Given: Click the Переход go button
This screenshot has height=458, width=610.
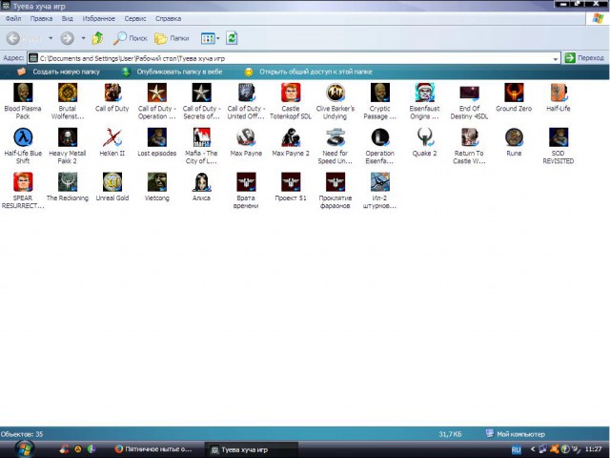Looking at the screenshot, I should [584, 58].
